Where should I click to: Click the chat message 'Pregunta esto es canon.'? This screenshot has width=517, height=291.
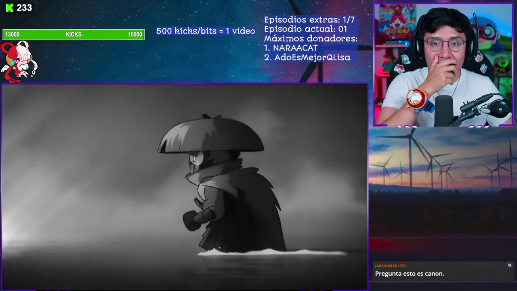pos(410,274)
